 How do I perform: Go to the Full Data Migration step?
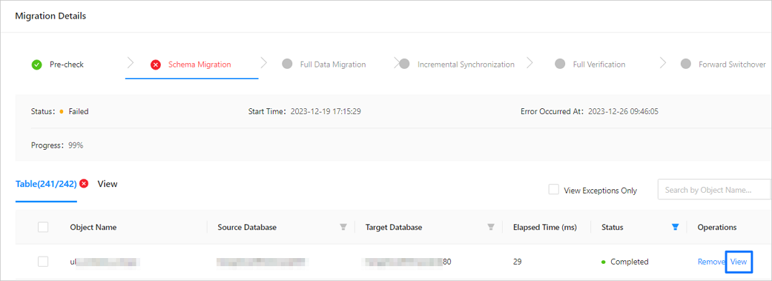(332, 65)
